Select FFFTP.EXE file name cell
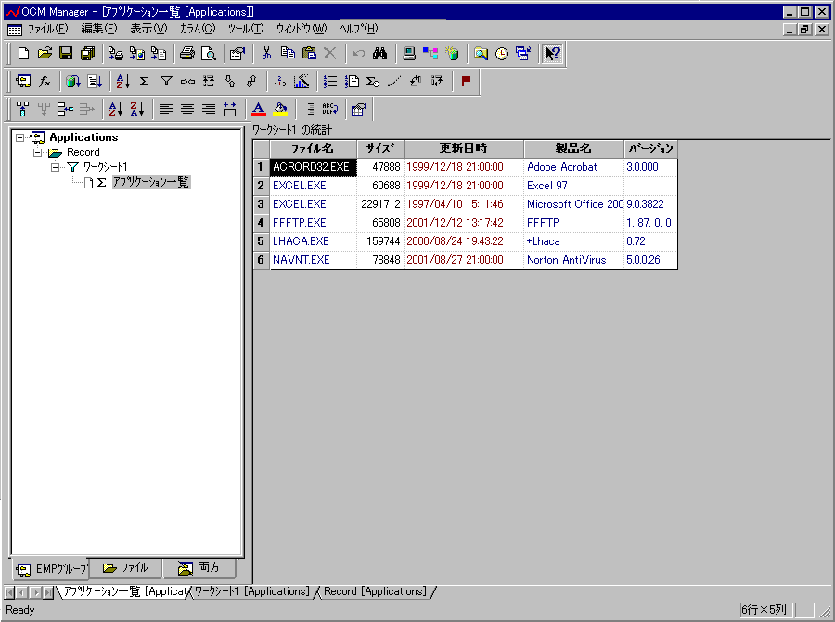The width and height of the screenshot is (835, 622). (x=314, y=223)
